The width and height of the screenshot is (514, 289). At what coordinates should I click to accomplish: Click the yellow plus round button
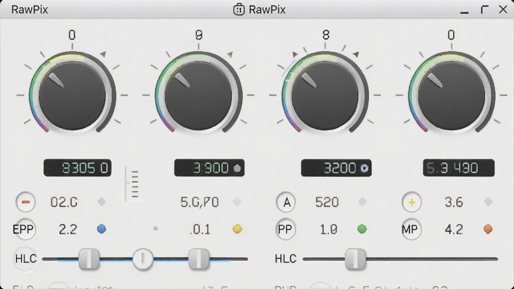pos(412,202)
